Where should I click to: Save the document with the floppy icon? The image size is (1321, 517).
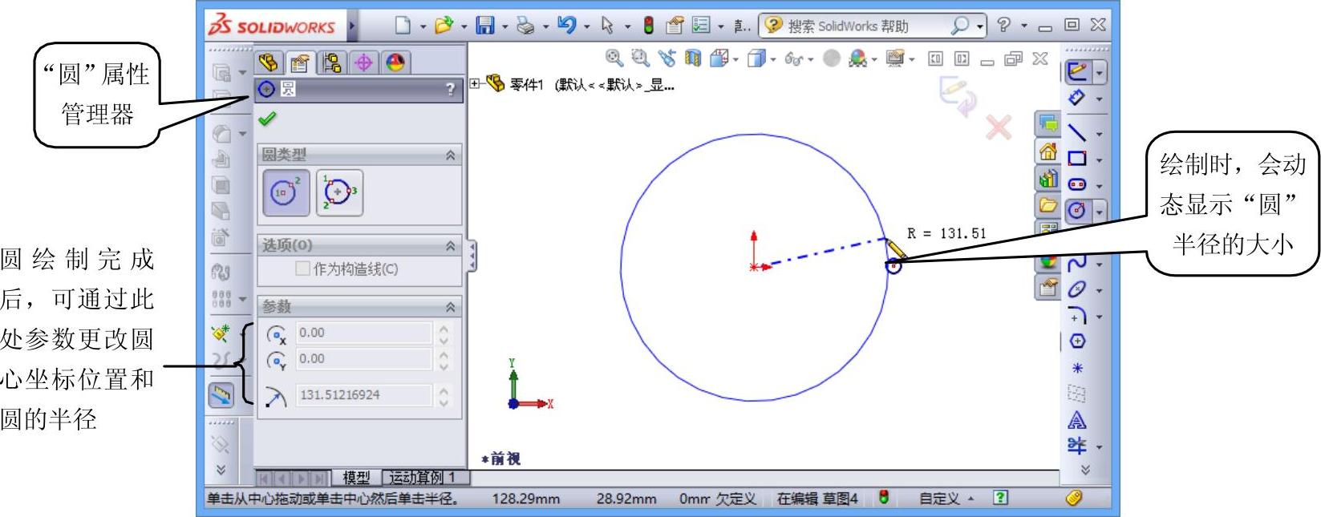[x=484, y=26]
